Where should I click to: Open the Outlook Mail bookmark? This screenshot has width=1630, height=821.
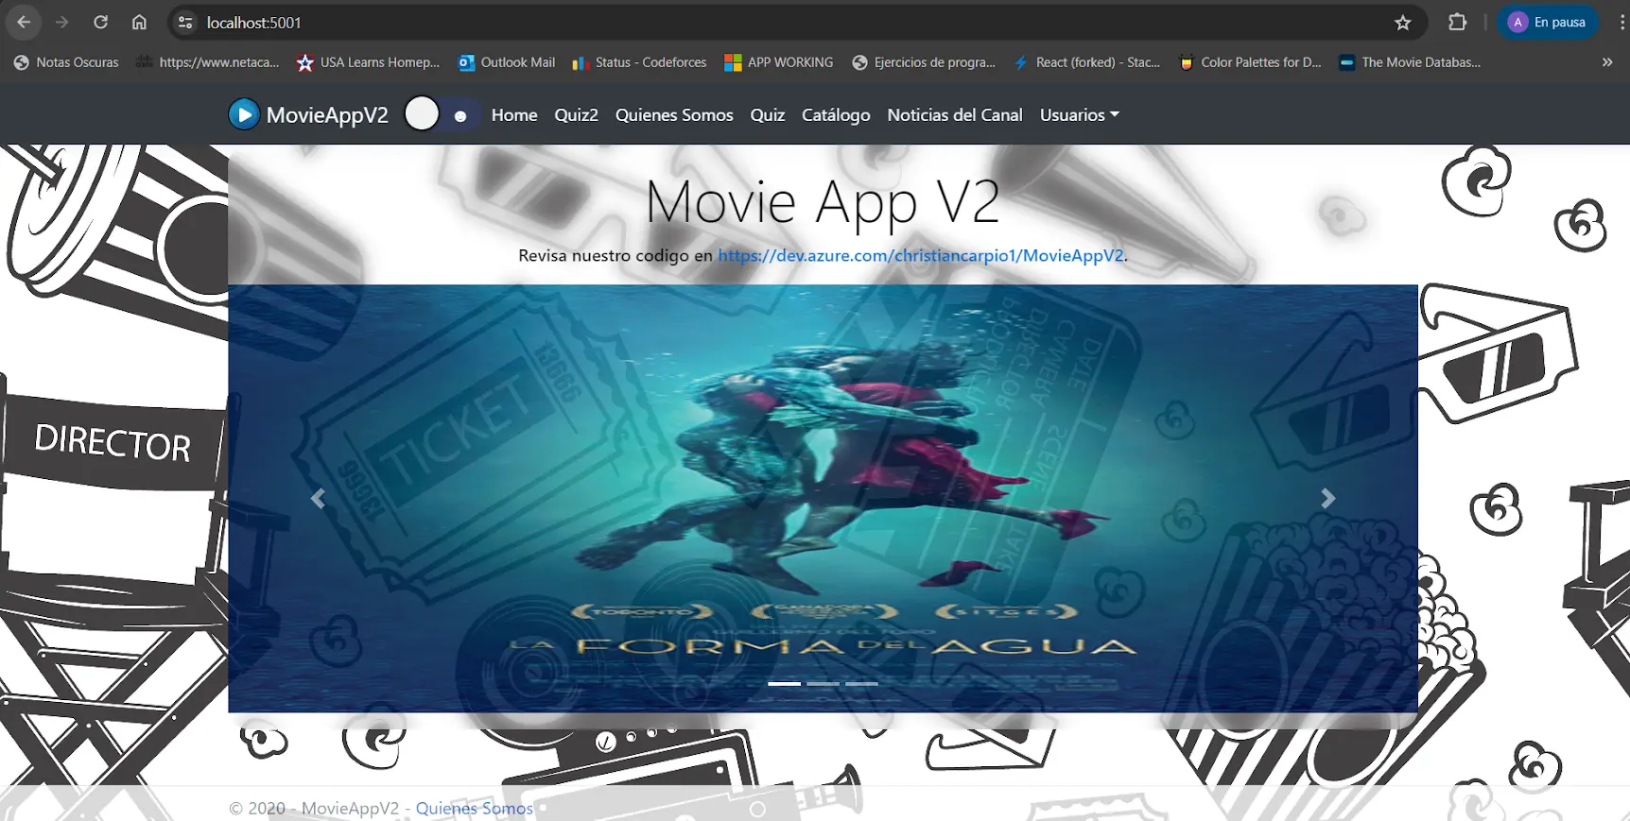[507, 62]
